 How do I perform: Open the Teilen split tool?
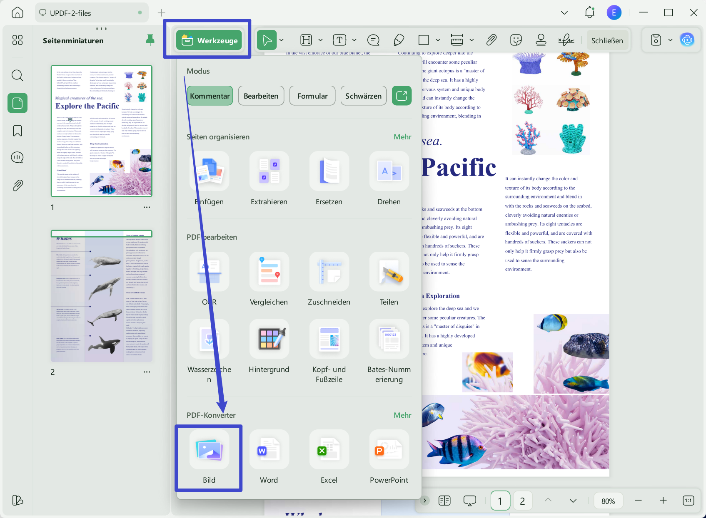pos(389,279)
